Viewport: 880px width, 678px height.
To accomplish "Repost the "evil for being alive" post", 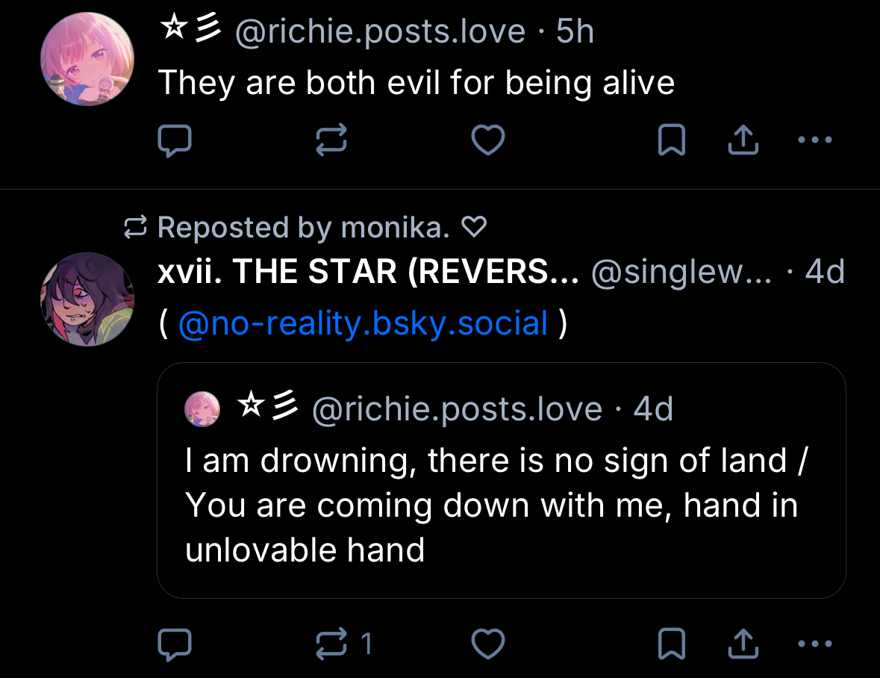I will tap(331, 140).
